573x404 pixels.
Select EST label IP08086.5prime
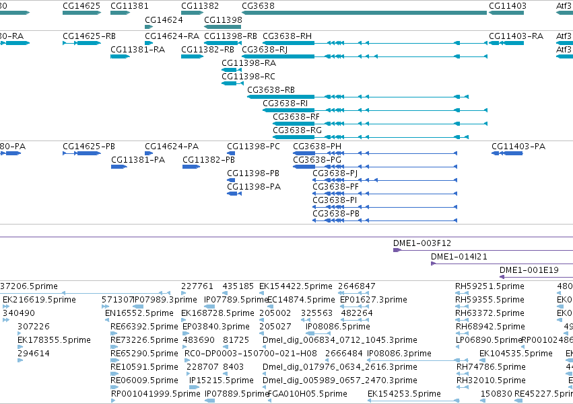[337, 327]
